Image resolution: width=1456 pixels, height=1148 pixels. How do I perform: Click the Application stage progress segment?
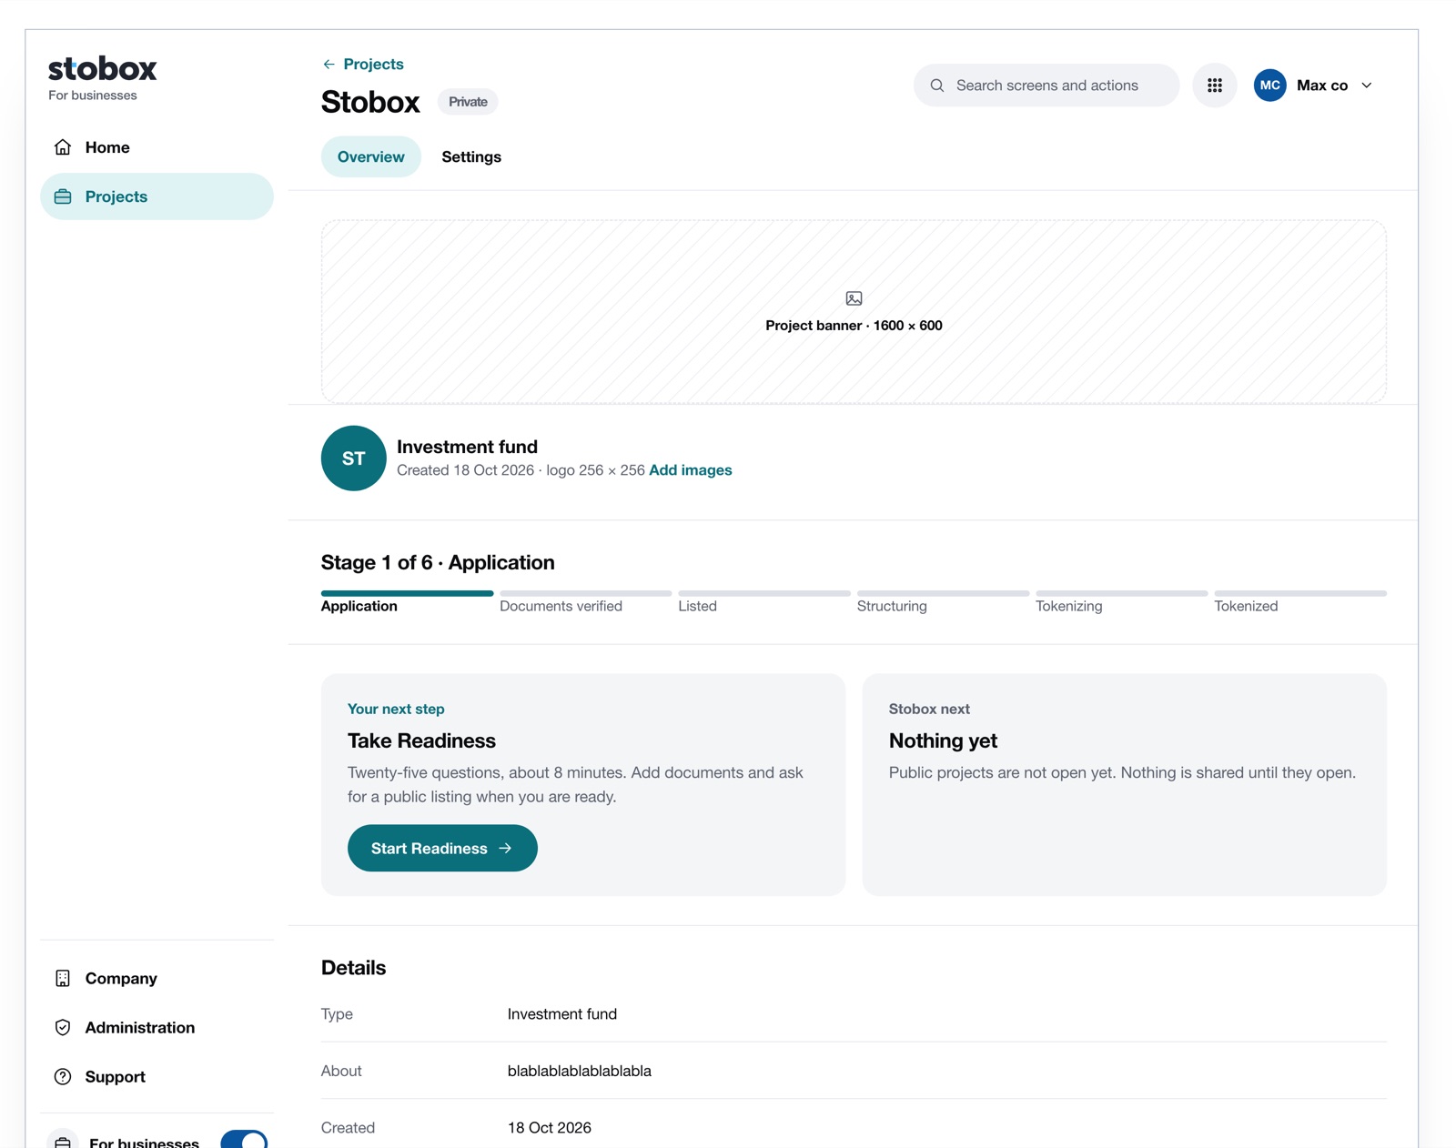pos(407,593)
